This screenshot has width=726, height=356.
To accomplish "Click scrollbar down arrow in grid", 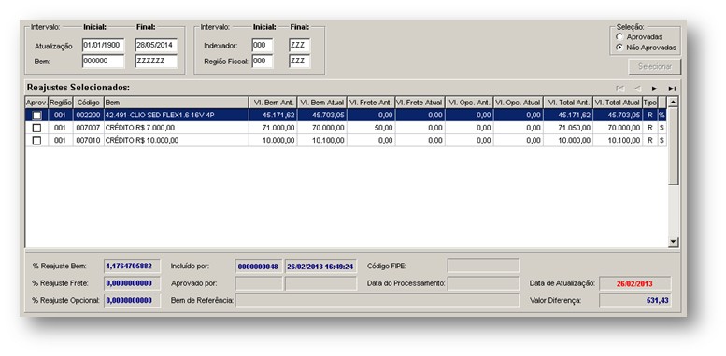I will click(674, 241).
